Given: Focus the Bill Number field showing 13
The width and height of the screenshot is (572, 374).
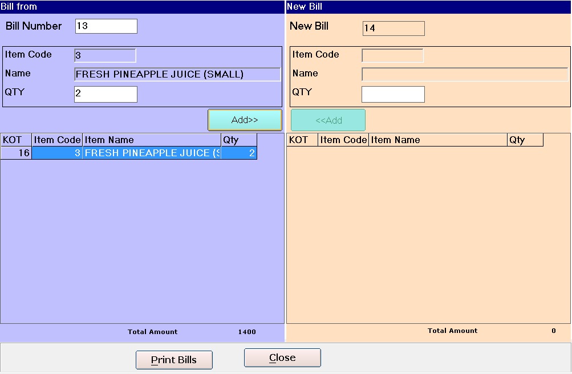Looking at the screenshot, I should pos(106,26).
